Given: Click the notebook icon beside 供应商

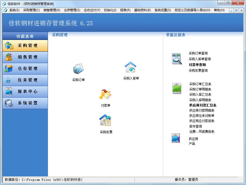Looking at the screenshot, I should pos(176,138).
